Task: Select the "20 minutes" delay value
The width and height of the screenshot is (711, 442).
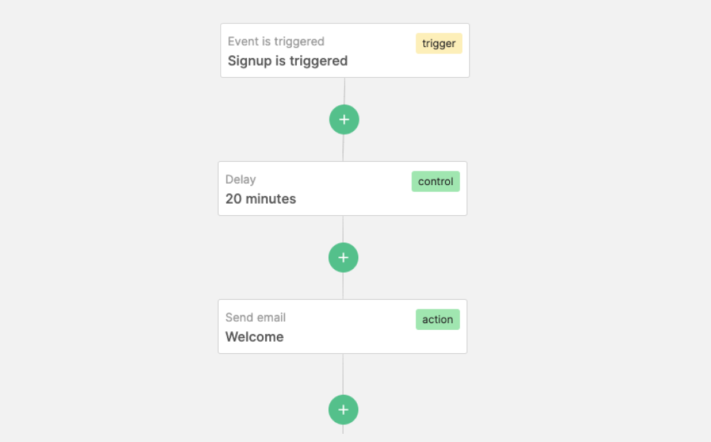Action: [x=260, y=199]
